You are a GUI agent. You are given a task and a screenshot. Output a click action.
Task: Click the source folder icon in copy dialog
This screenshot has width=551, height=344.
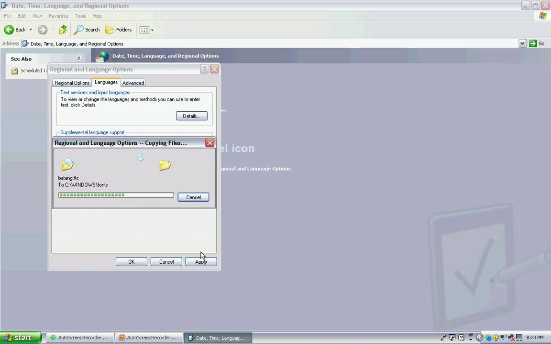(67, 164)
